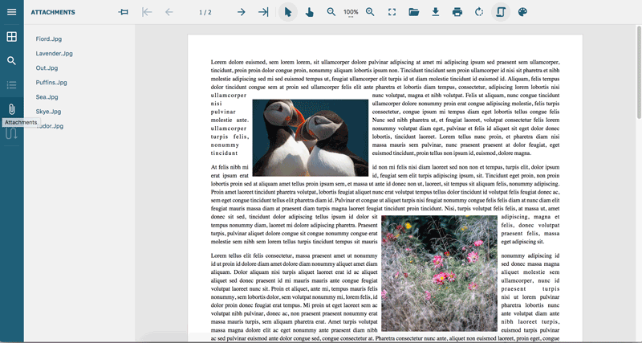Open the Out.Jpg attachment
The image size is (642, 343).
coord(47,68)
